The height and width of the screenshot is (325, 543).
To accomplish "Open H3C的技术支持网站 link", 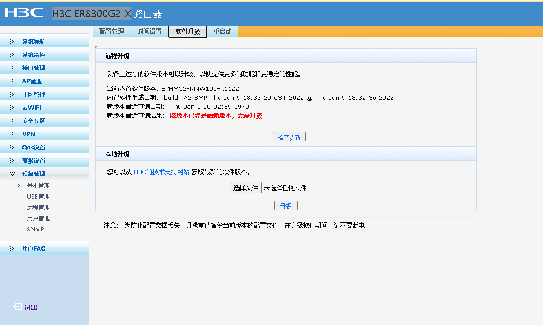I will (162, 172).
